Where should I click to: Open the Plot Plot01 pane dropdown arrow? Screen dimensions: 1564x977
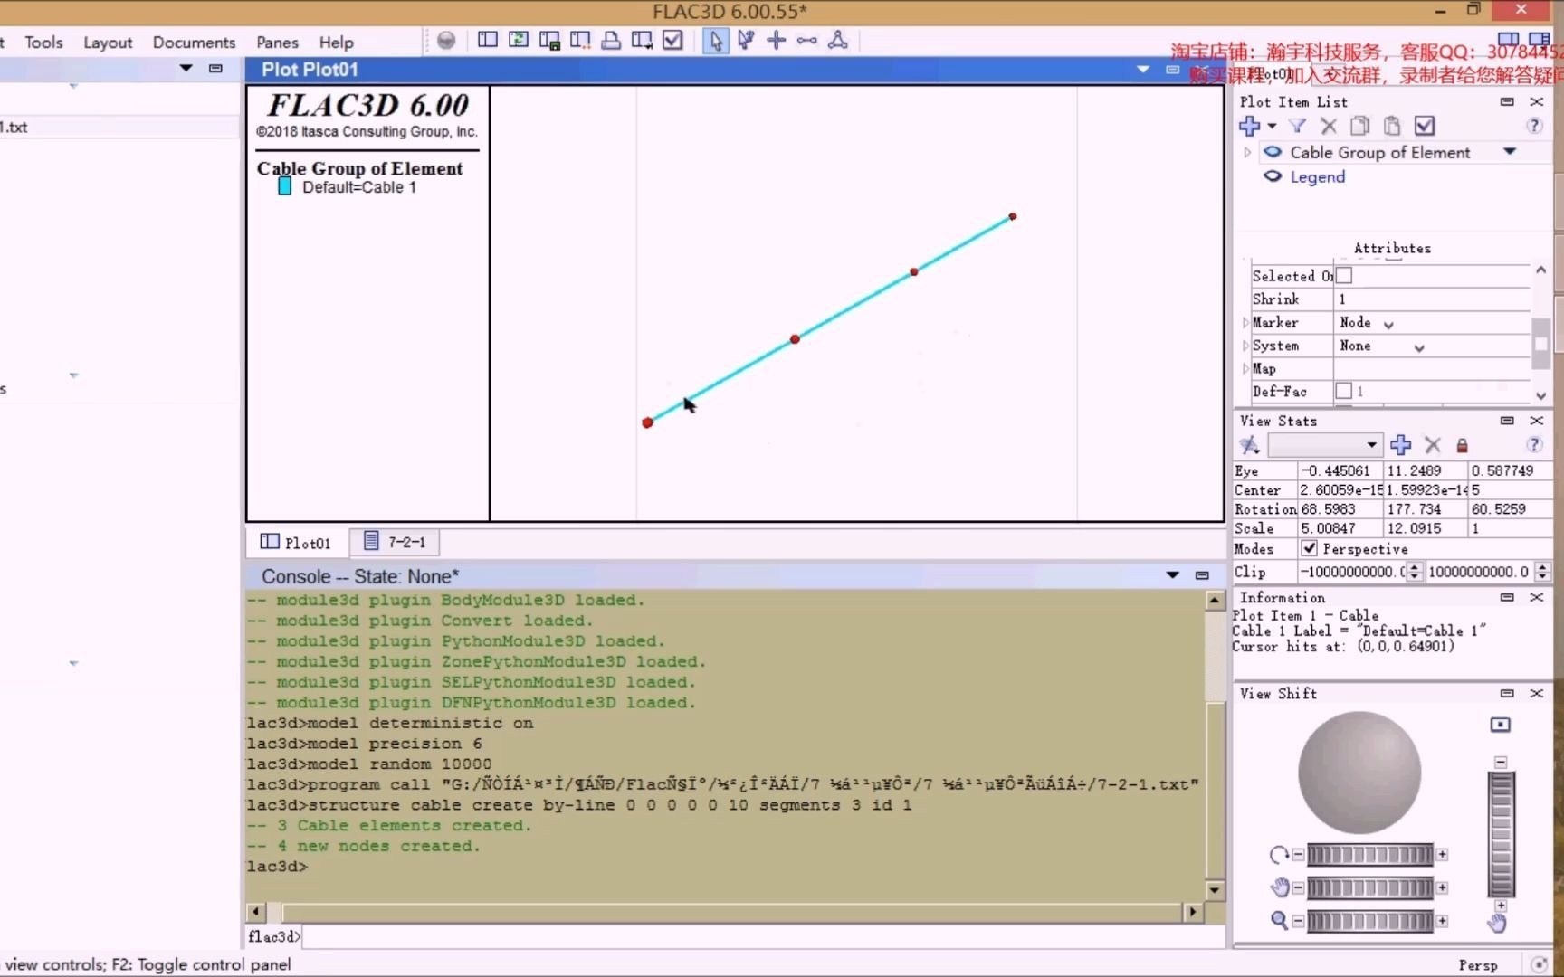(1143, 69)
